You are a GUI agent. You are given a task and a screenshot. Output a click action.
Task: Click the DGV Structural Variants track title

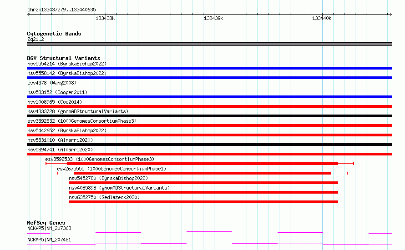coord(64,58)
